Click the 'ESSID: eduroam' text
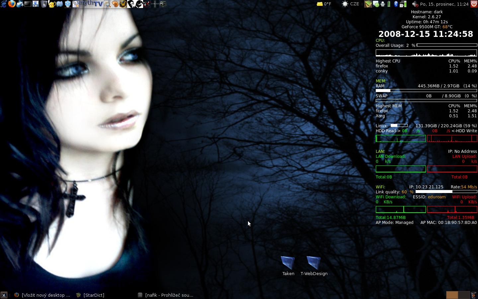This screenshot has height=299, width=478. (429, 197)
